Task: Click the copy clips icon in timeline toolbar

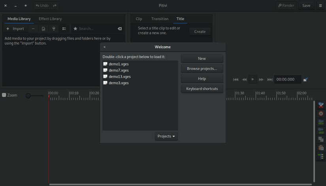Action: pyautogui.click(x=321, y=139)
